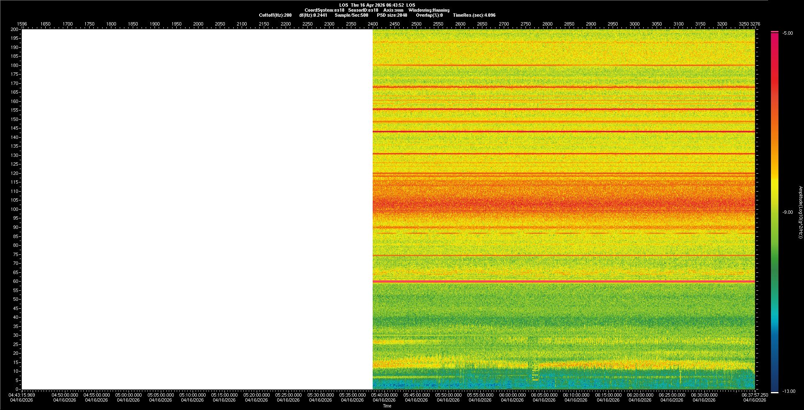Click the 05:40:00.000 time axis label
Screen dimensions: 804x410
(384, 395)
